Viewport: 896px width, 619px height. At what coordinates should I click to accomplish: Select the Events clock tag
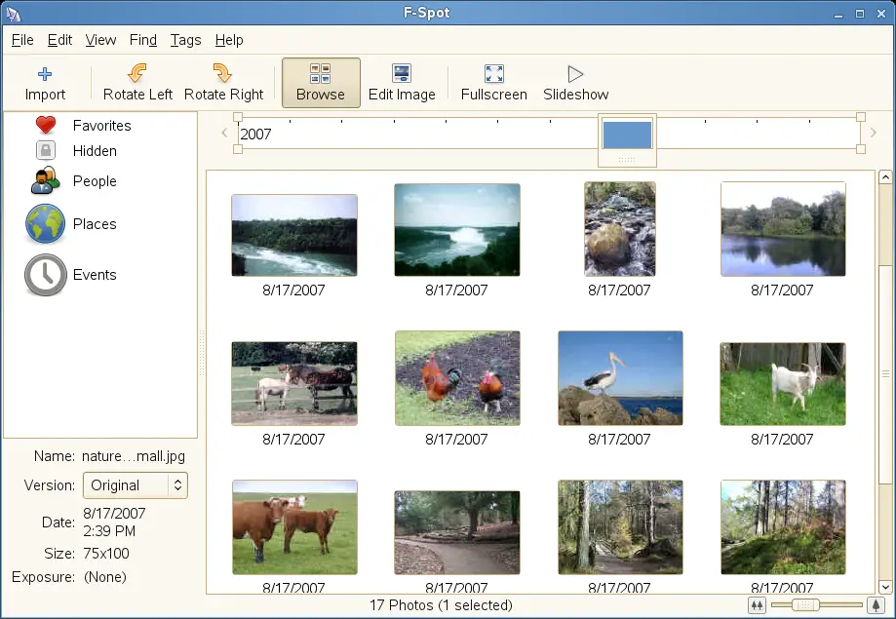(x=46, y=275)
